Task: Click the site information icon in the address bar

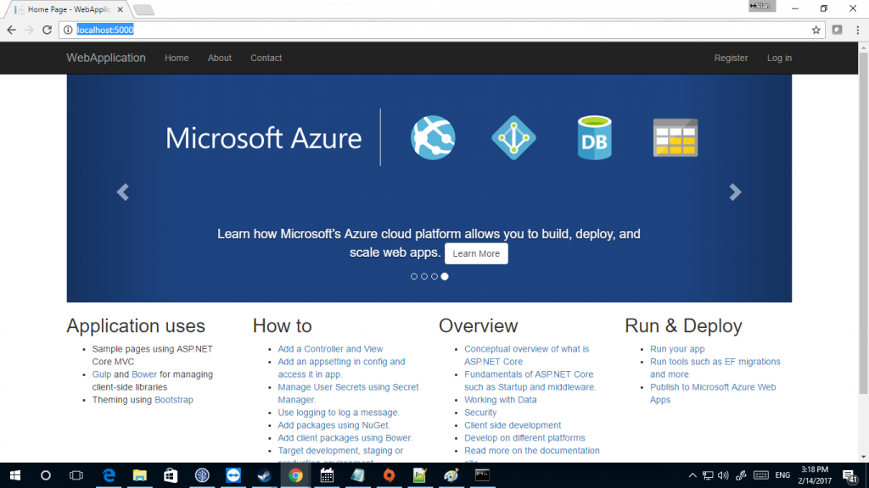Action: tap(68, 30)
